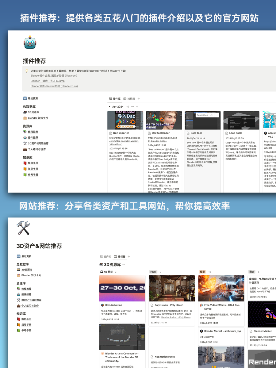The height and width of the screenshot is (368, 276).
Task: Open 3D资源库 in the lower page sidebar
Action: 25,270
